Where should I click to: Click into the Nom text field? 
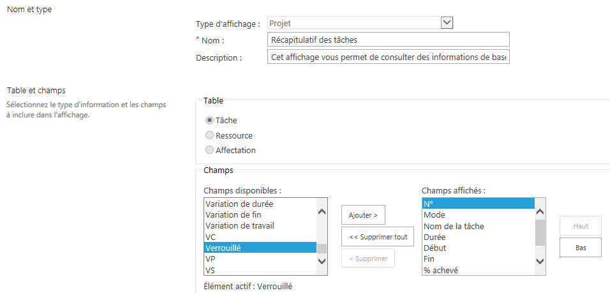pyautogui.click(x=389, y=40)
